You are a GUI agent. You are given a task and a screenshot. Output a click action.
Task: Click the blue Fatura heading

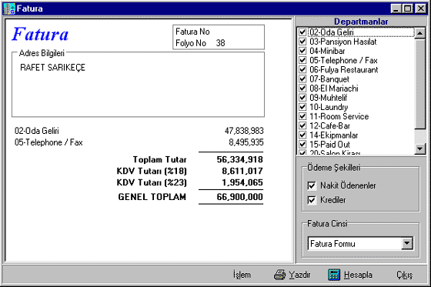[40, 34]
